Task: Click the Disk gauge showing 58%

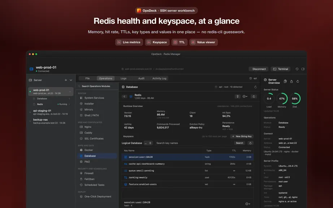Action: (295, 99)
